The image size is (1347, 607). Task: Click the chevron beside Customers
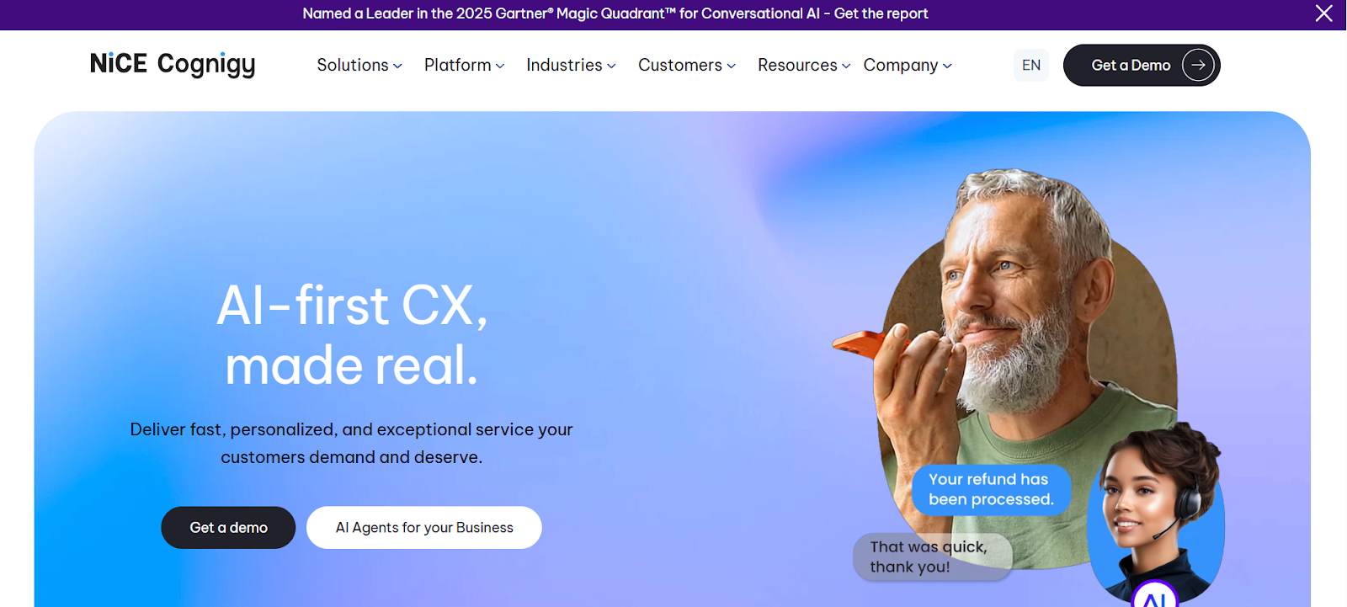pos(731,66)
